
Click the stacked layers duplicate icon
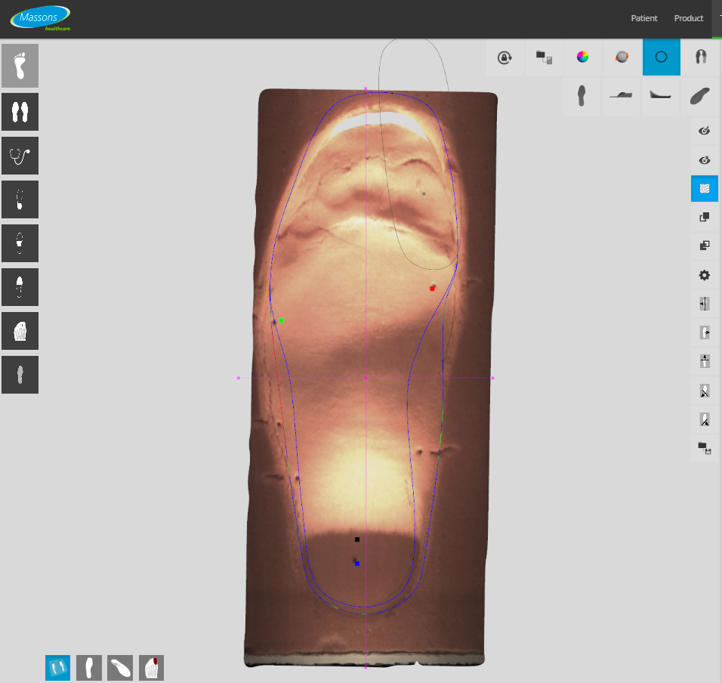click(x=705, y=246)
